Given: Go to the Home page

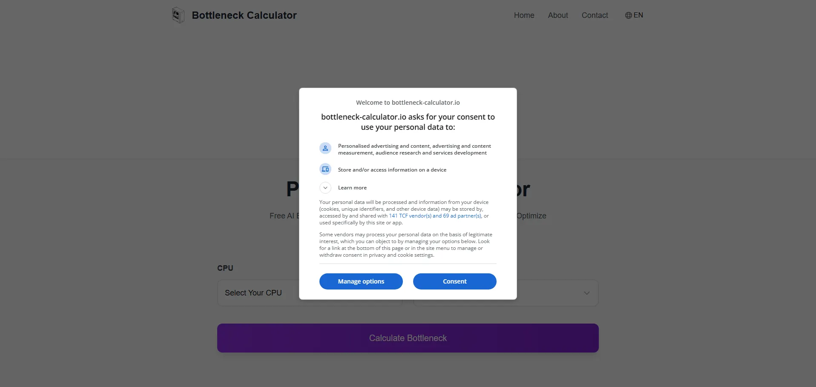Looking at the screenshot, I should (524, 15).
